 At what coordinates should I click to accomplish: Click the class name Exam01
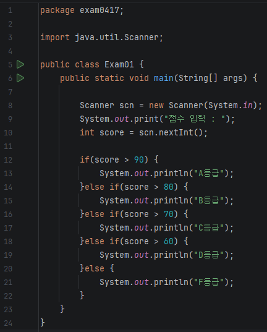tap(119, 64)
